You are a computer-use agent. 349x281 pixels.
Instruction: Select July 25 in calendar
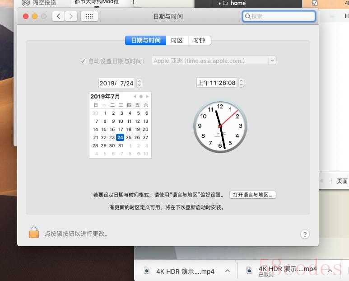click(x=129, y=138)
